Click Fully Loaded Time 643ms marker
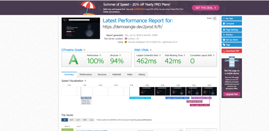Image resolution: width=269 pixels, height=131 pixels. point(200,105)
